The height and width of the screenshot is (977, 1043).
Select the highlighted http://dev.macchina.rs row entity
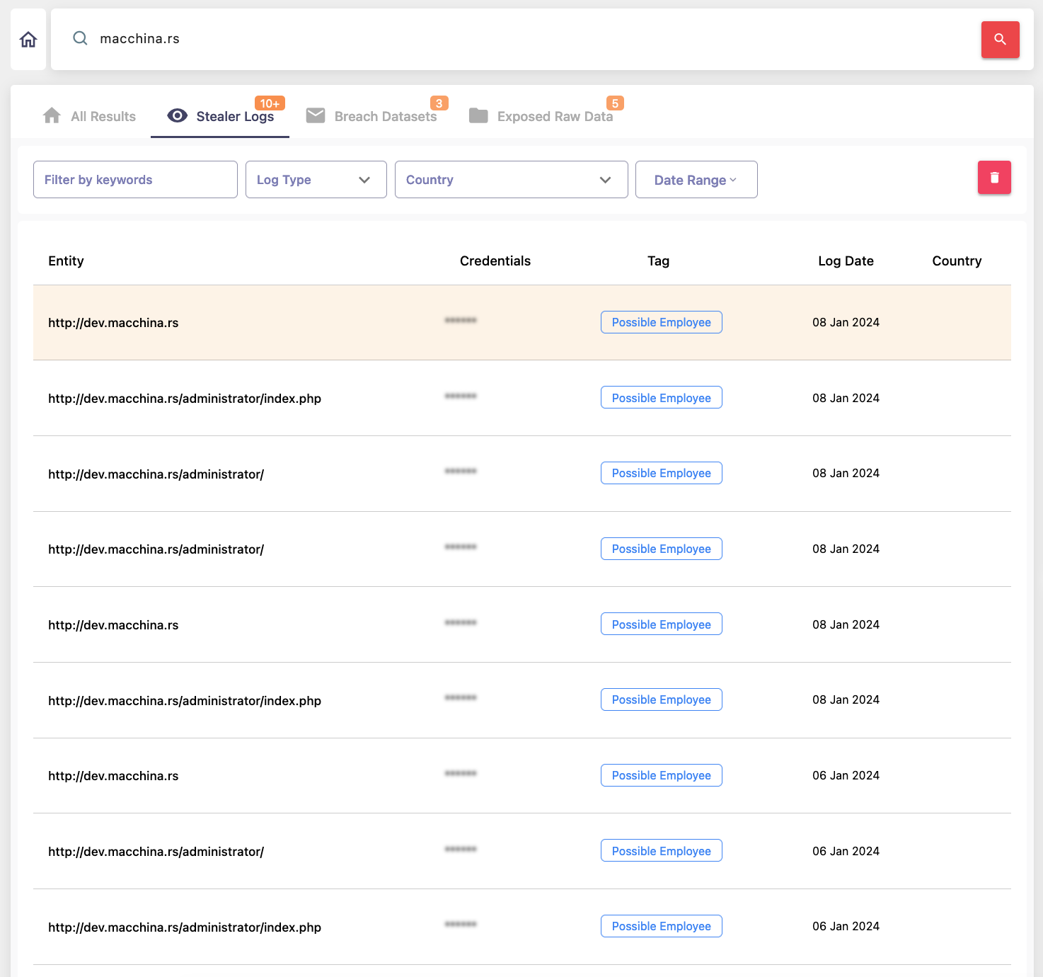[113, 323]
